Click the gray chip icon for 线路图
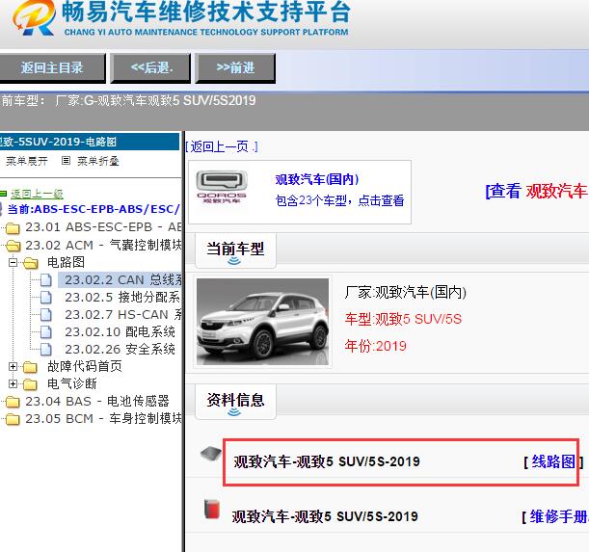Image resolution: width=589 pixels, height=552 pixels. pyautogui.click(x=211, y=454)
